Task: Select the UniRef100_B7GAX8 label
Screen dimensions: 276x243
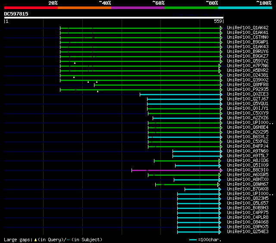Action: 248,189
